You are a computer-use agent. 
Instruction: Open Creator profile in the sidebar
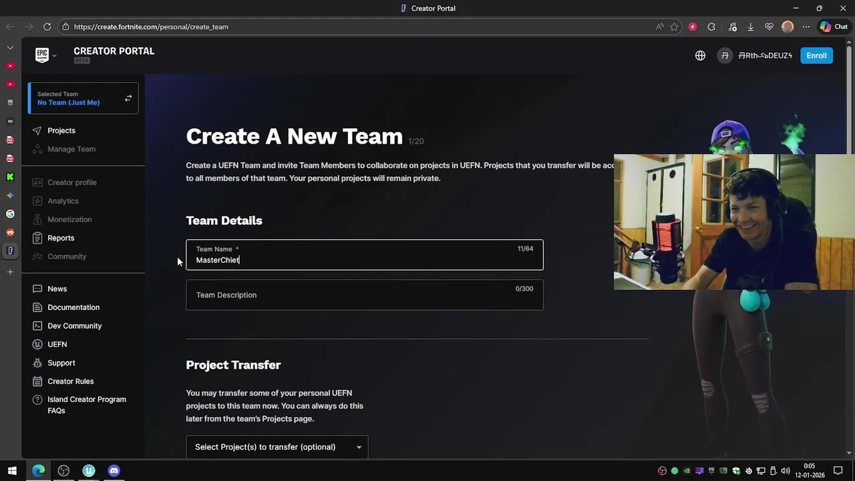point(72,182)
